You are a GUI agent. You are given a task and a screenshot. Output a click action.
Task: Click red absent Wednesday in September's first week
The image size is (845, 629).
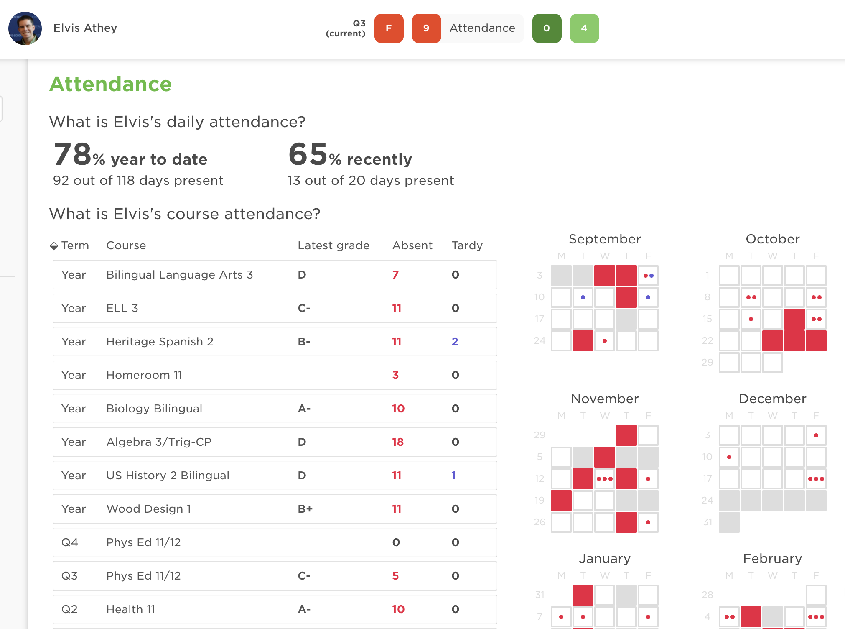[604, 276]
